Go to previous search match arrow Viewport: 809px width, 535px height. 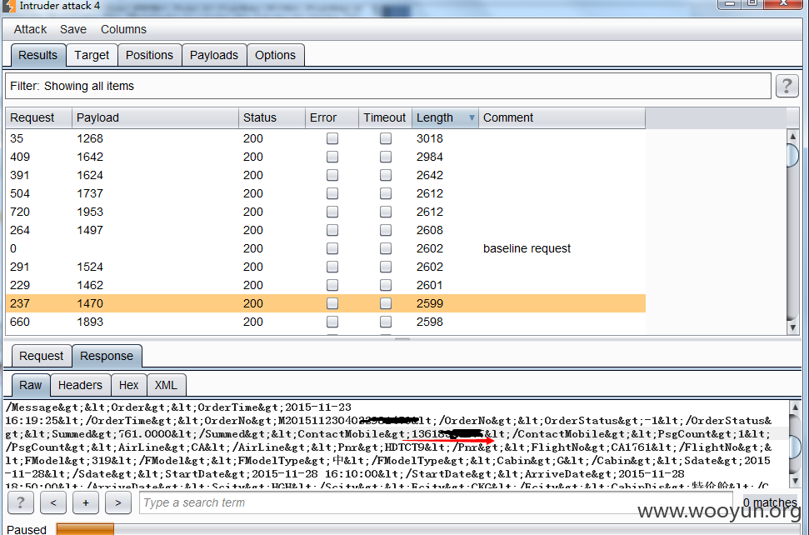[53, 502]
